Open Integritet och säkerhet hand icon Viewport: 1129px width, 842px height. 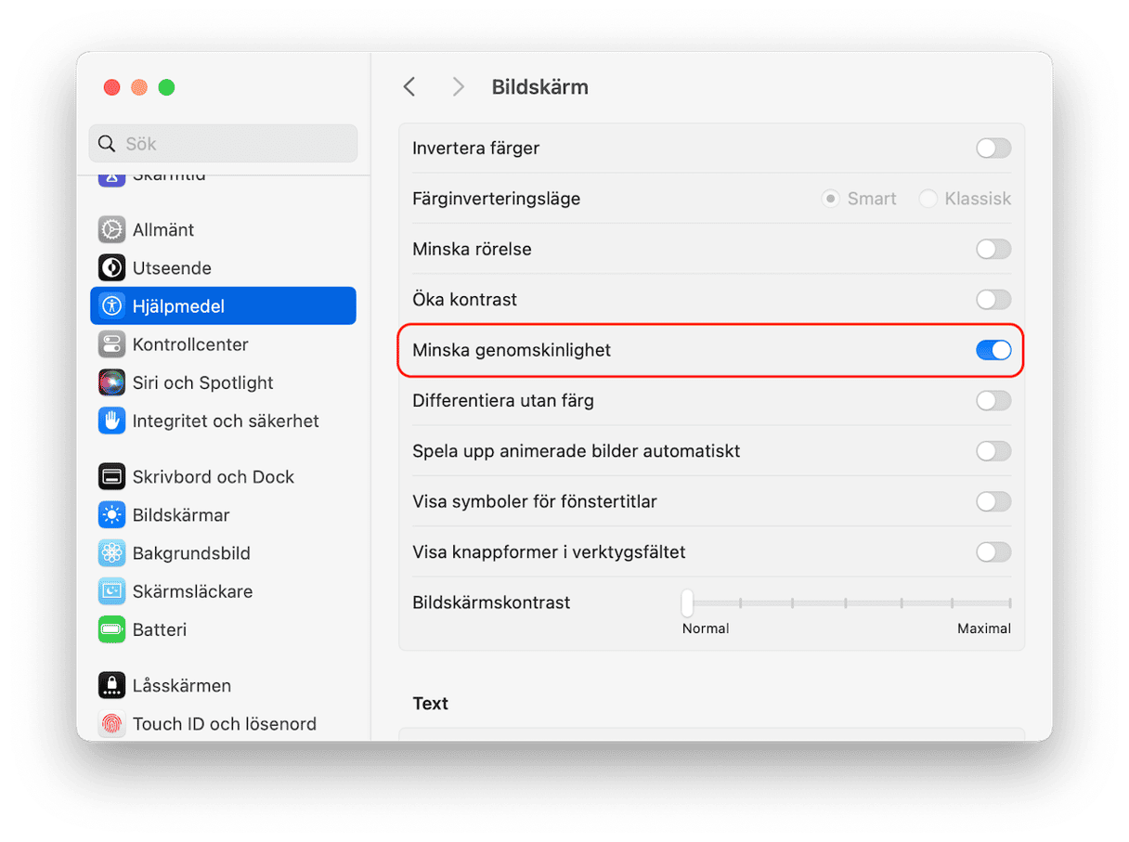[111, 421]
